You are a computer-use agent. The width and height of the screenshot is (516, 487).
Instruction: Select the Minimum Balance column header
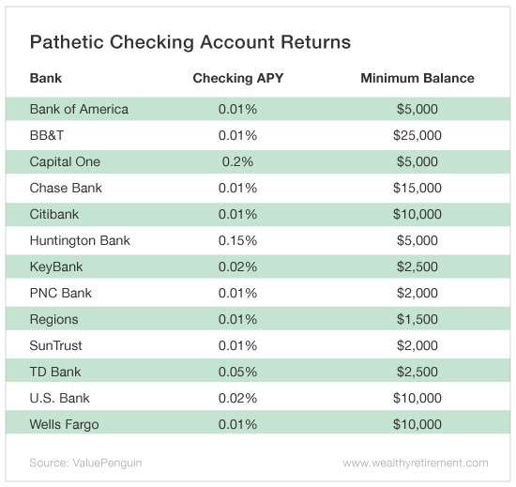417,78
